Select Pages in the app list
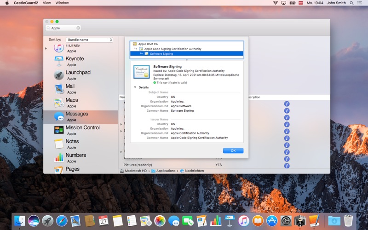The image size is (368, 230). (80, 169)
